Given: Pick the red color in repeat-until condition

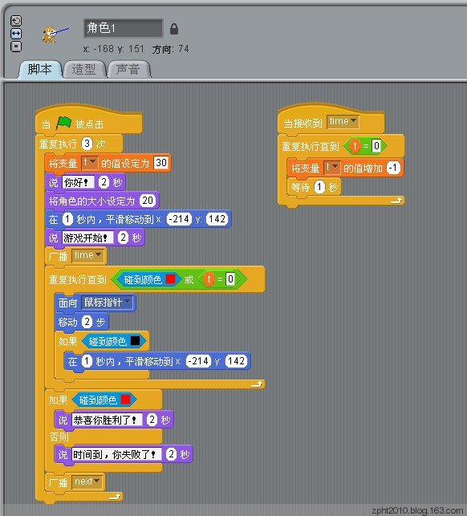Looking at the screenshot, I should (x=170, y=279).
